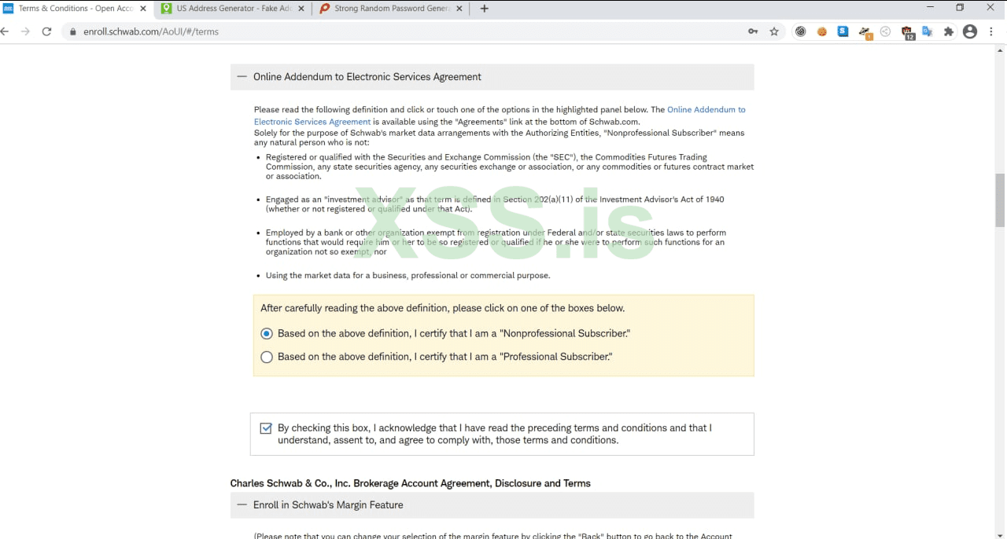Reload the Schwab terms page
This screenshot has height=539, width=1007.
click(x=46, y=31)
